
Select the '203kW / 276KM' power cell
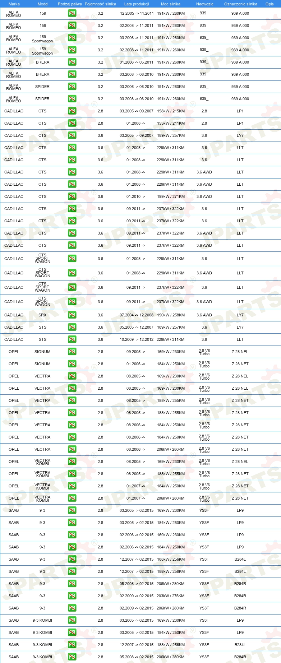click(x=171, y=596)
